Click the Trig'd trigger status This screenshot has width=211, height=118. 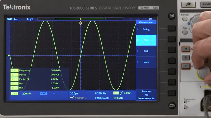pyautogui.click(x=30, y=19)
